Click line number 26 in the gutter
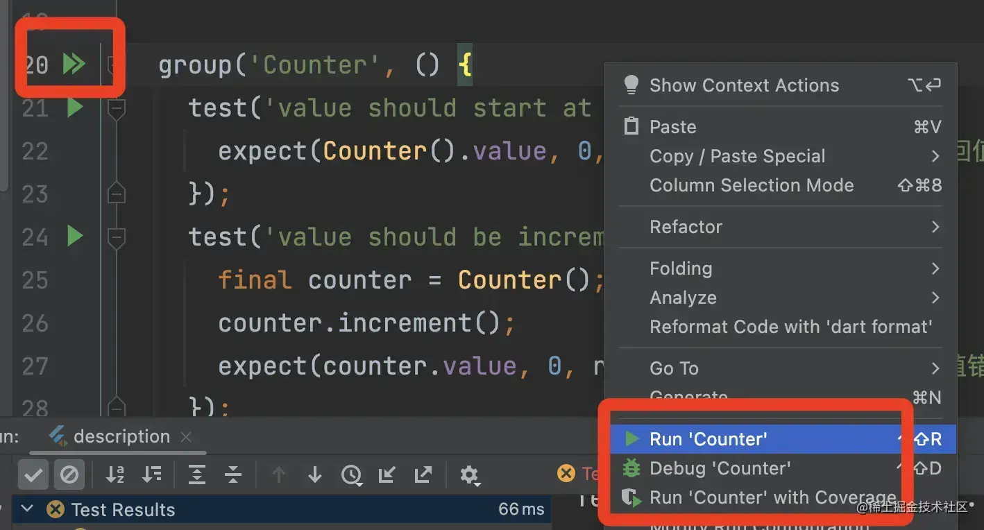 35,323
